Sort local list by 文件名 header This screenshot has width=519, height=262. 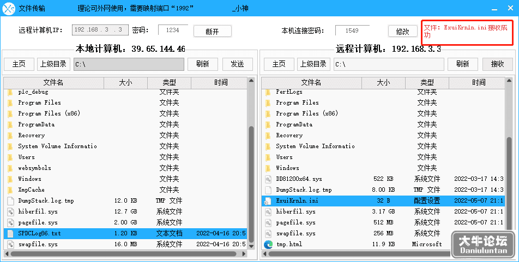[x=53, y=83]
